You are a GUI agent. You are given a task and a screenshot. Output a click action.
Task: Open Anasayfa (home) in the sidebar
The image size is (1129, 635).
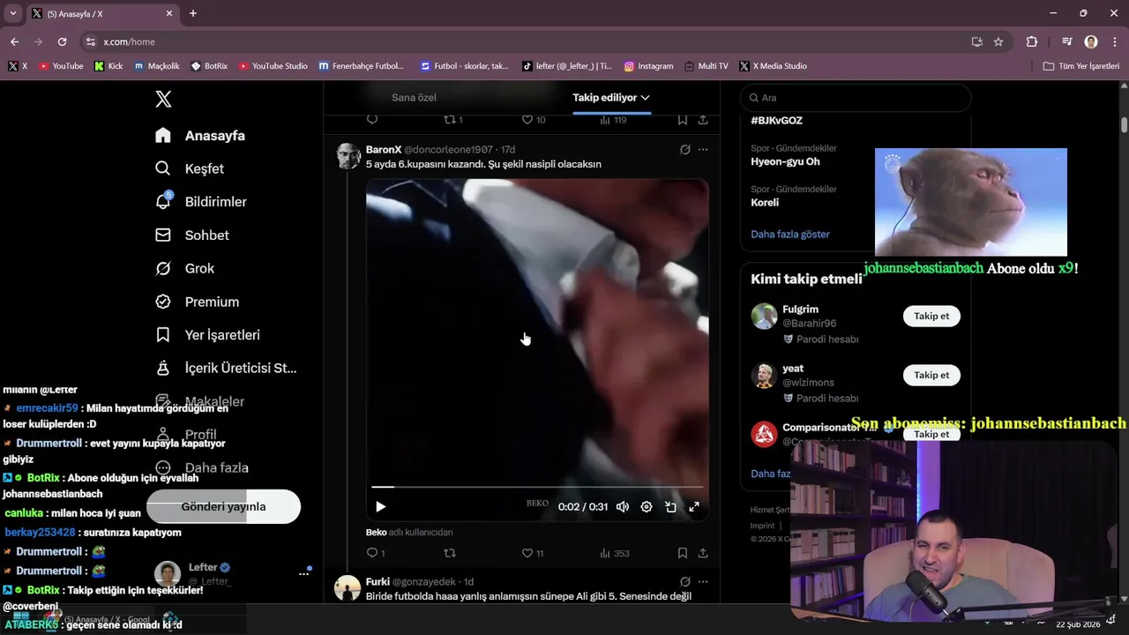(x=200, y=135)
